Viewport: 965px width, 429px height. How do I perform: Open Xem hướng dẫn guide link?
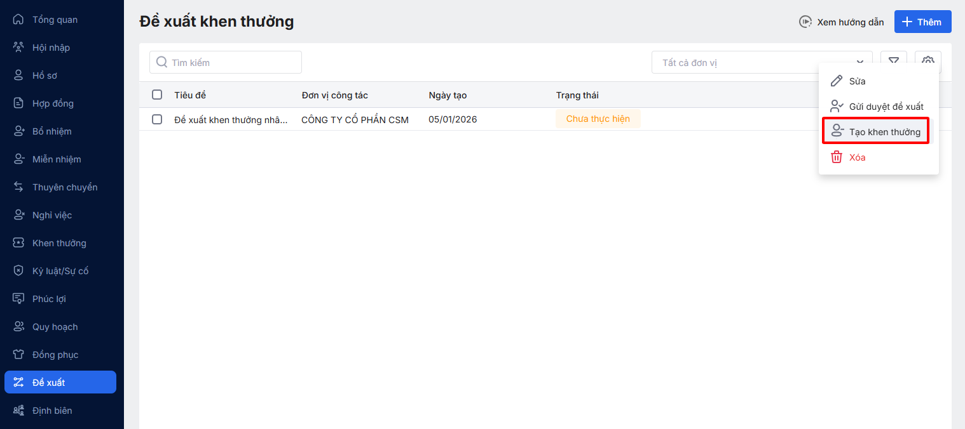point(842,22)
